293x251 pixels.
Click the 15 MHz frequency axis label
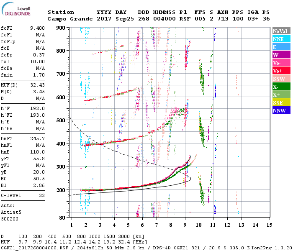click(269, 225)
